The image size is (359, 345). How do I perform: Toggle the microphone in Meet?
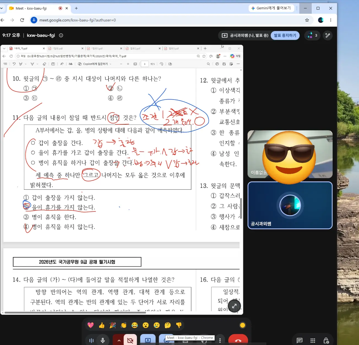[x=103, y=340]
